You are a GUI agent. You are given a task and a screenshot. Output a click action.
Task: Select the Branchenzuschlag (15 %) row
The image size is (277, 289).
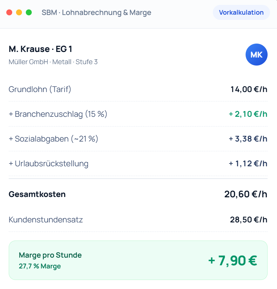tap(138, 114)
